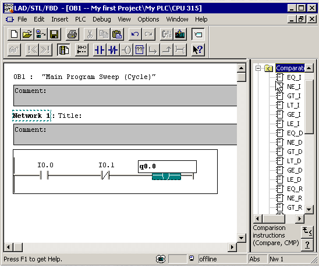Image resolution: width=319 pixels, height=266 pixels.
Task: Insert a normally closed contact
Action: point(113,50)
